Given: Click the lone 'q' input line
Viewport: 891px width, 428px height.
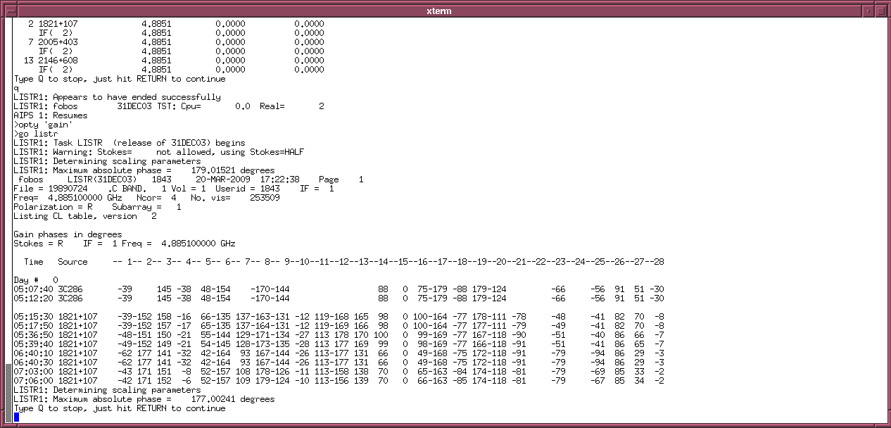Looking at the screenshot, I should pos(16,88).
